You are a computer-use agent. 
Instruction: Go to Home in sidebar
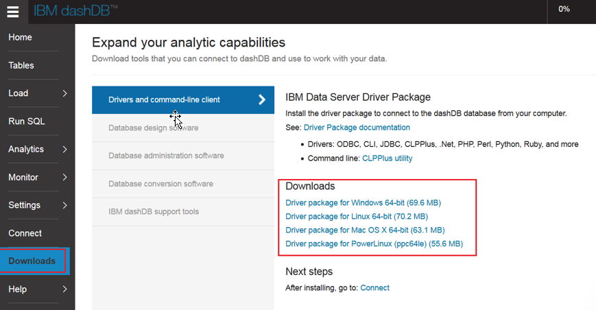click(x=20, y=37)
